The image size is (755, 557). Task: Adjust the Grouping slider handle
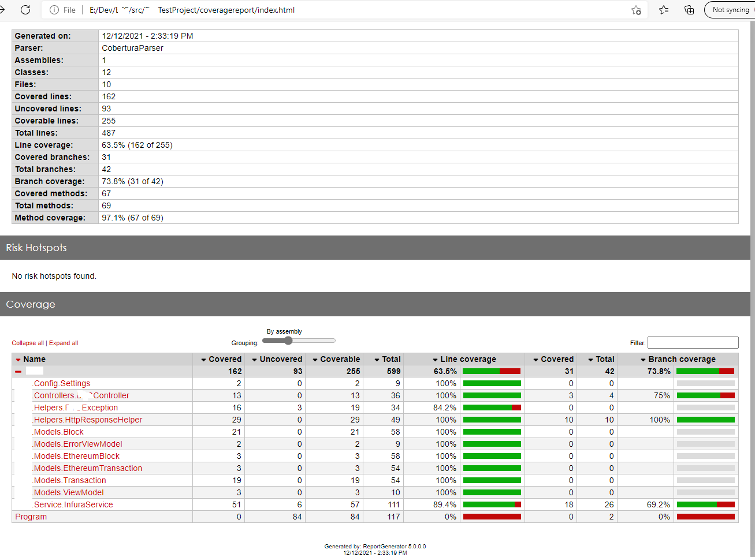[x=288, y=341]
